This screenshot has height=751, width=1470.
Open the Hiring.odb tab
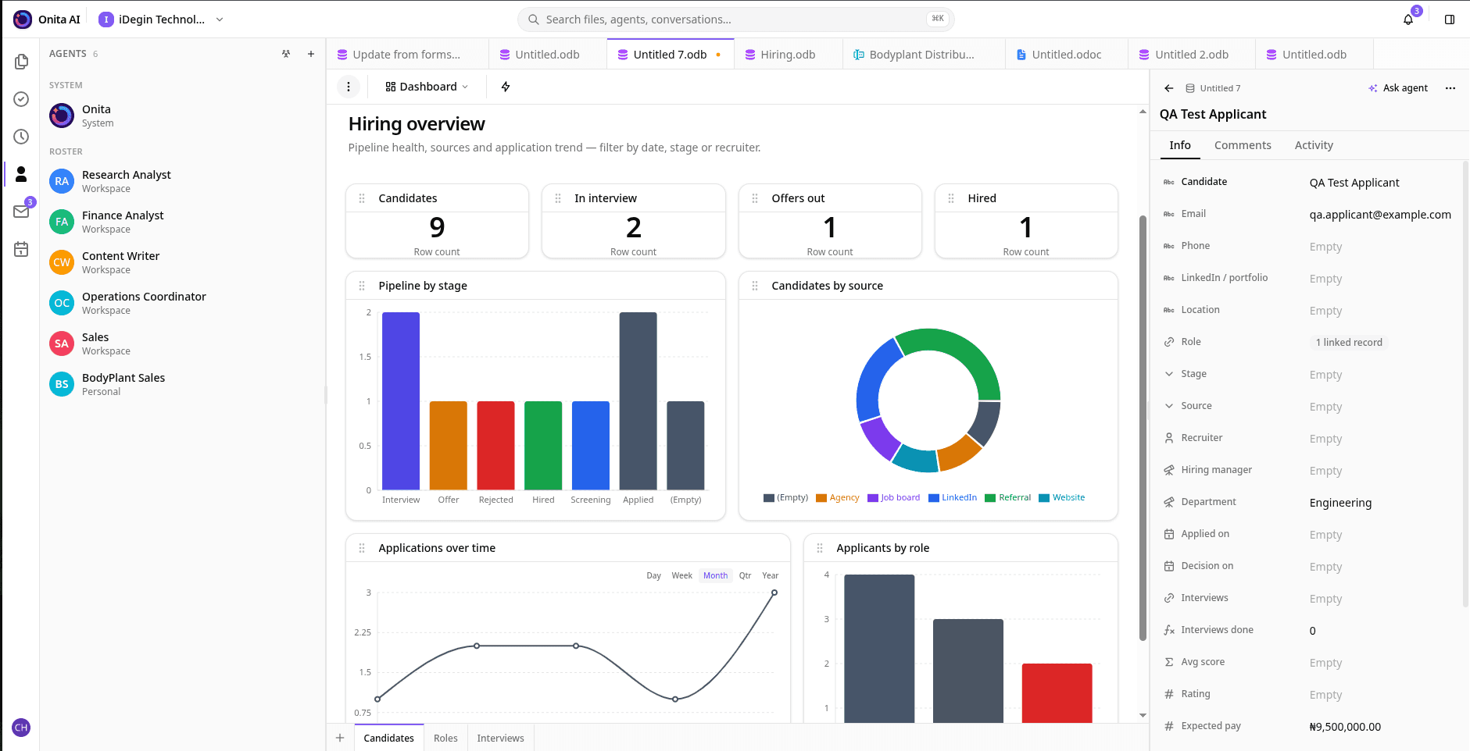[x=788, y=55]
